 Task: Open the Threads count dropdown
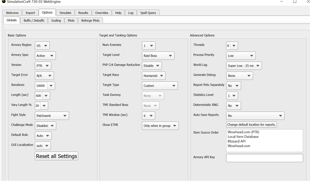click(x=232, y=46)
